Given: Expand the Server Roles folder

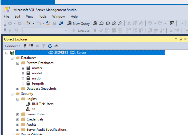Looking at the screenshot, I should tap(17, 115).
